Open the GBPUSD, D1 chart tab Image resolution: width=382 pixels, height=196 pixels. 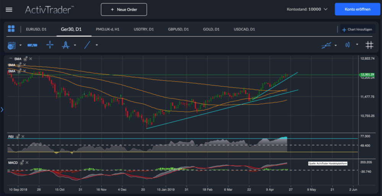178,29
